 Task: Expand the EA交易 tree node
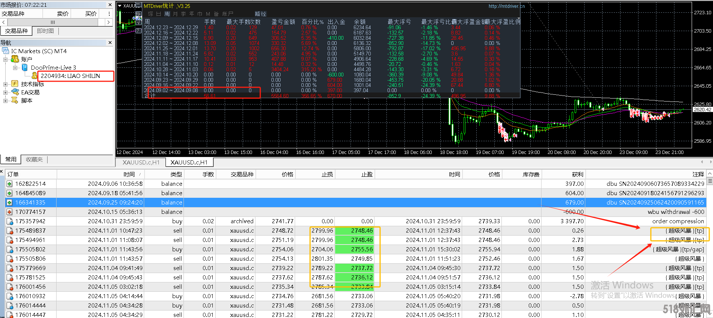pos(5,92)
